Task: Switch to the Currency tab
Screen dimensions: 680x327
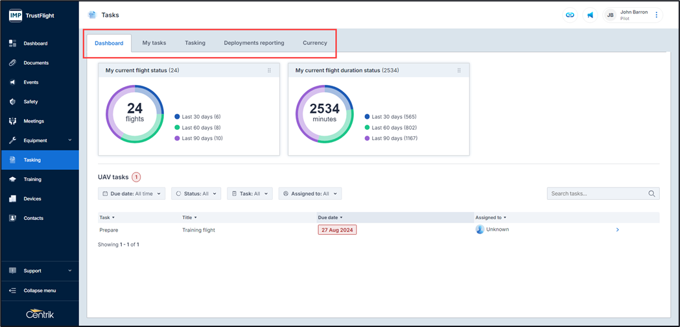Action: click(x=314, y=43)
